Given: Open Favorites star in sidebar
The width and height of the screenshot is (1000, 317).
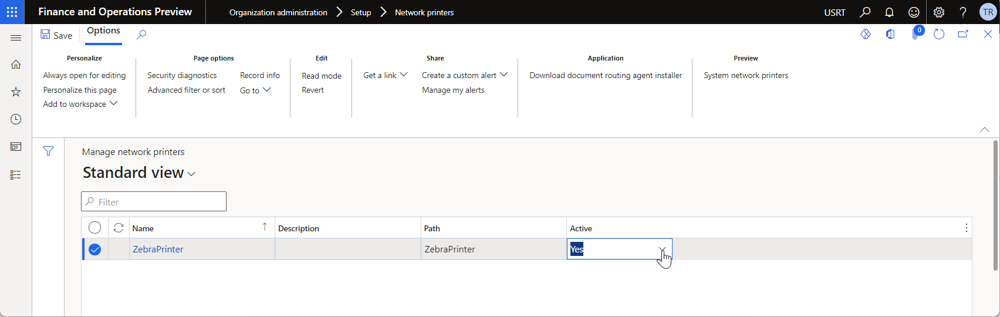Looking at the screenshot, I should coord(16,92).
